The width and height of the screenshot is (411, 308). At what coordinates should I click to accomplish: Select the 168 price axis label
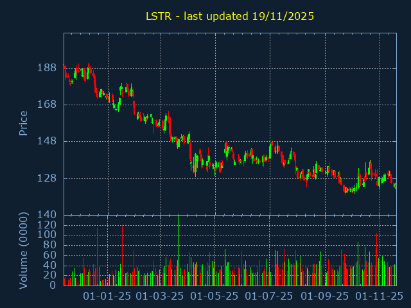(x=47, y=105)
